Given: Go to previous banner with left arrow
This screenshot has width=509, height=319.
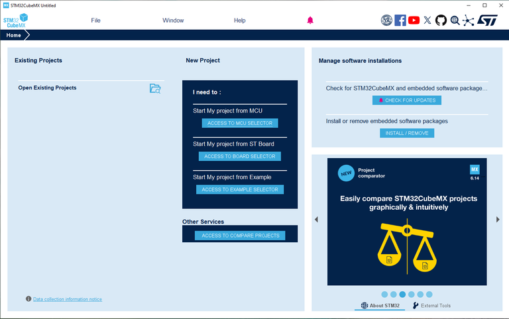Looking at the screenshot, I should (317, 220).
